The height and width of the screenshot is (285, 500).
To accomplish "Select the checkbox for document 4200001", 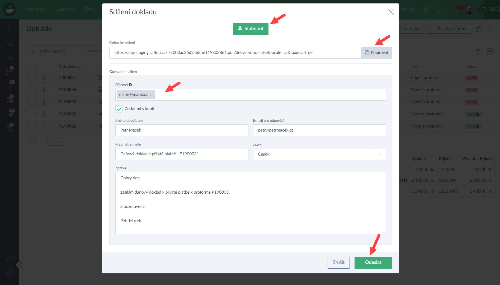I will [x=32, y=78].
